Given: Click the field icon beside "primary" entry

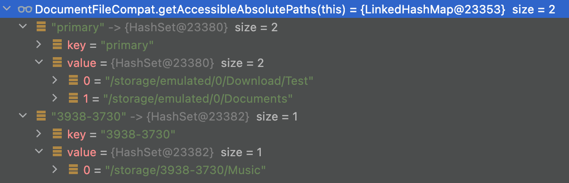Looking at the screenshot, I should pos(41,27).
